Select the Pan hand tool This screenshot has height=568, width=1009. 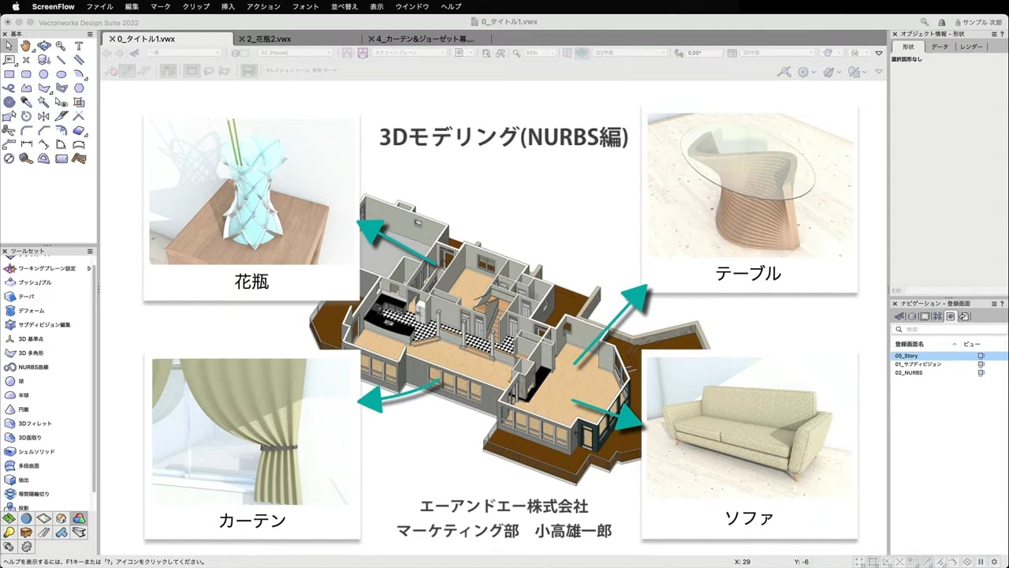point(26,46)
